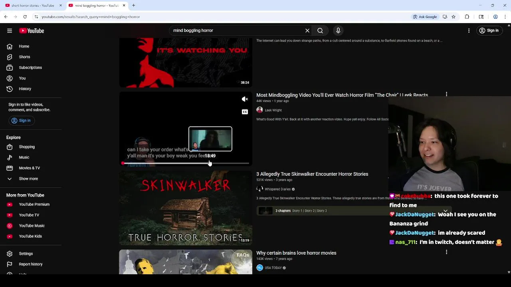This screenshot has height=287, width=511.
Task: Click the chapter thumbnail beside 3 chapters
Action: 265,211
